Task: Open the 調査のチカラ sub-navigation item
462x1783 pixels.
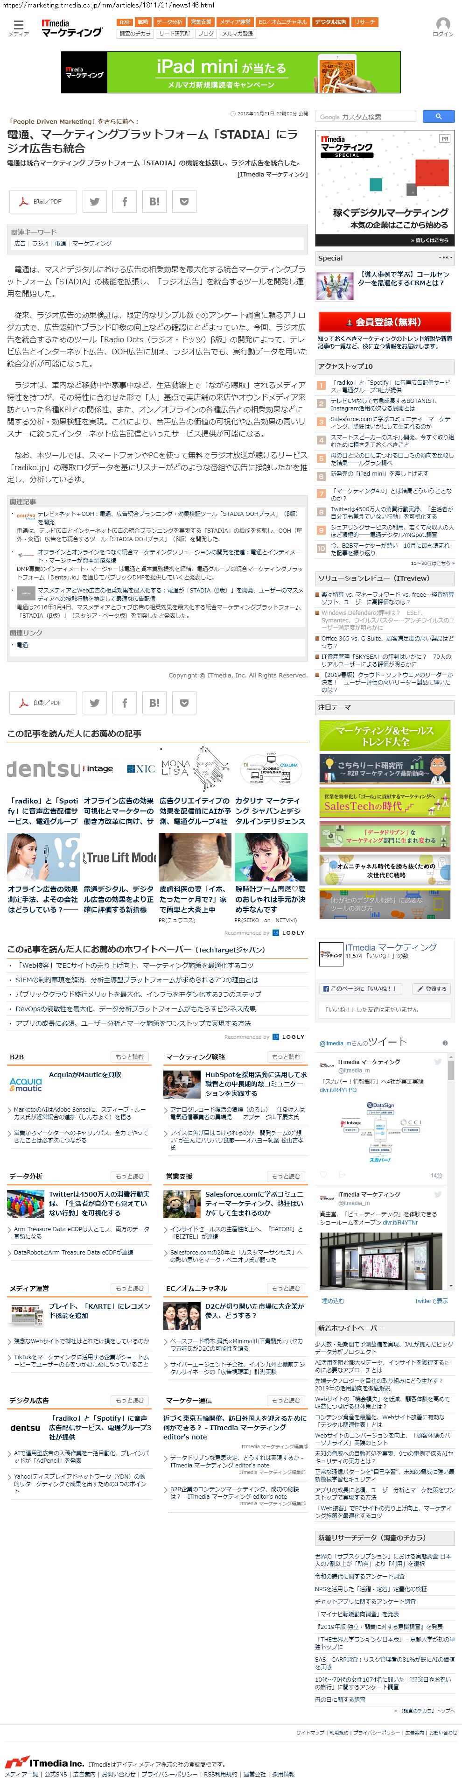Action: click(135, 33)
